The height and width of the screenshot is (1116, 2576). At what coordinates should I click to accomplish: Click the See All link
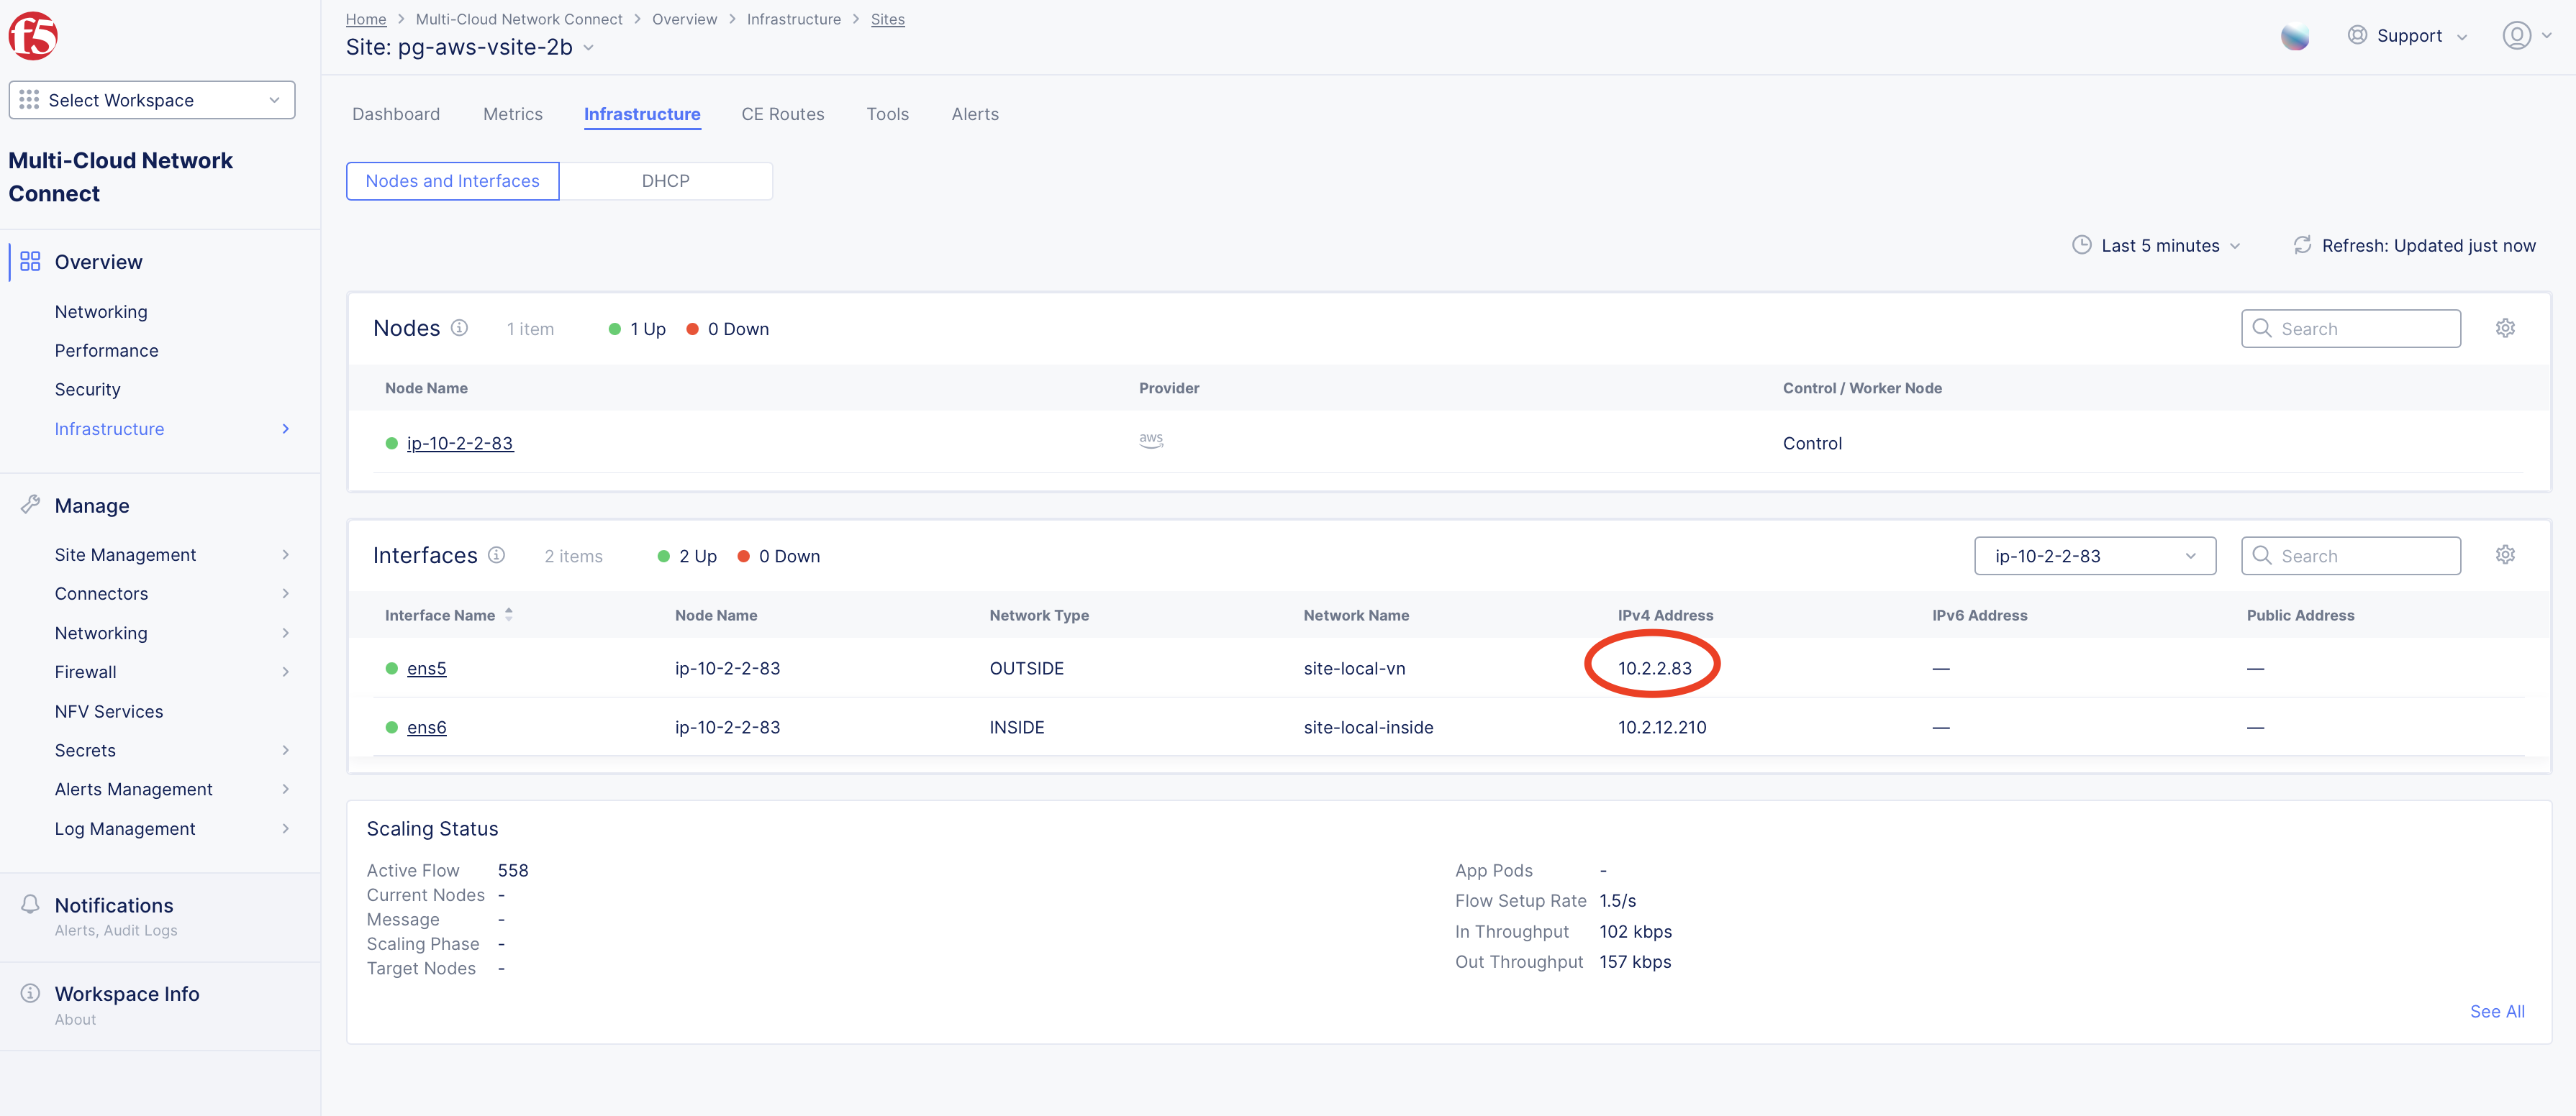point(2497,1011)
